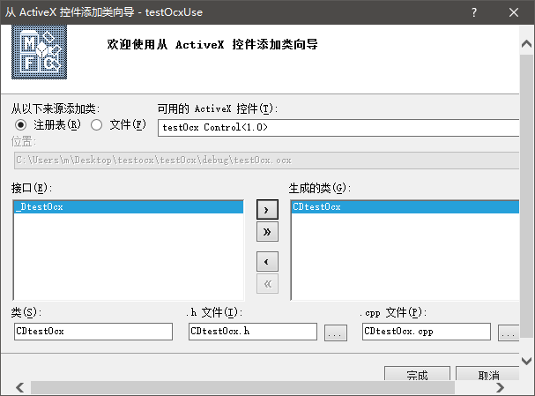Browse for the .h file location
Screen dimensions: 535x396
coord(336,332)
